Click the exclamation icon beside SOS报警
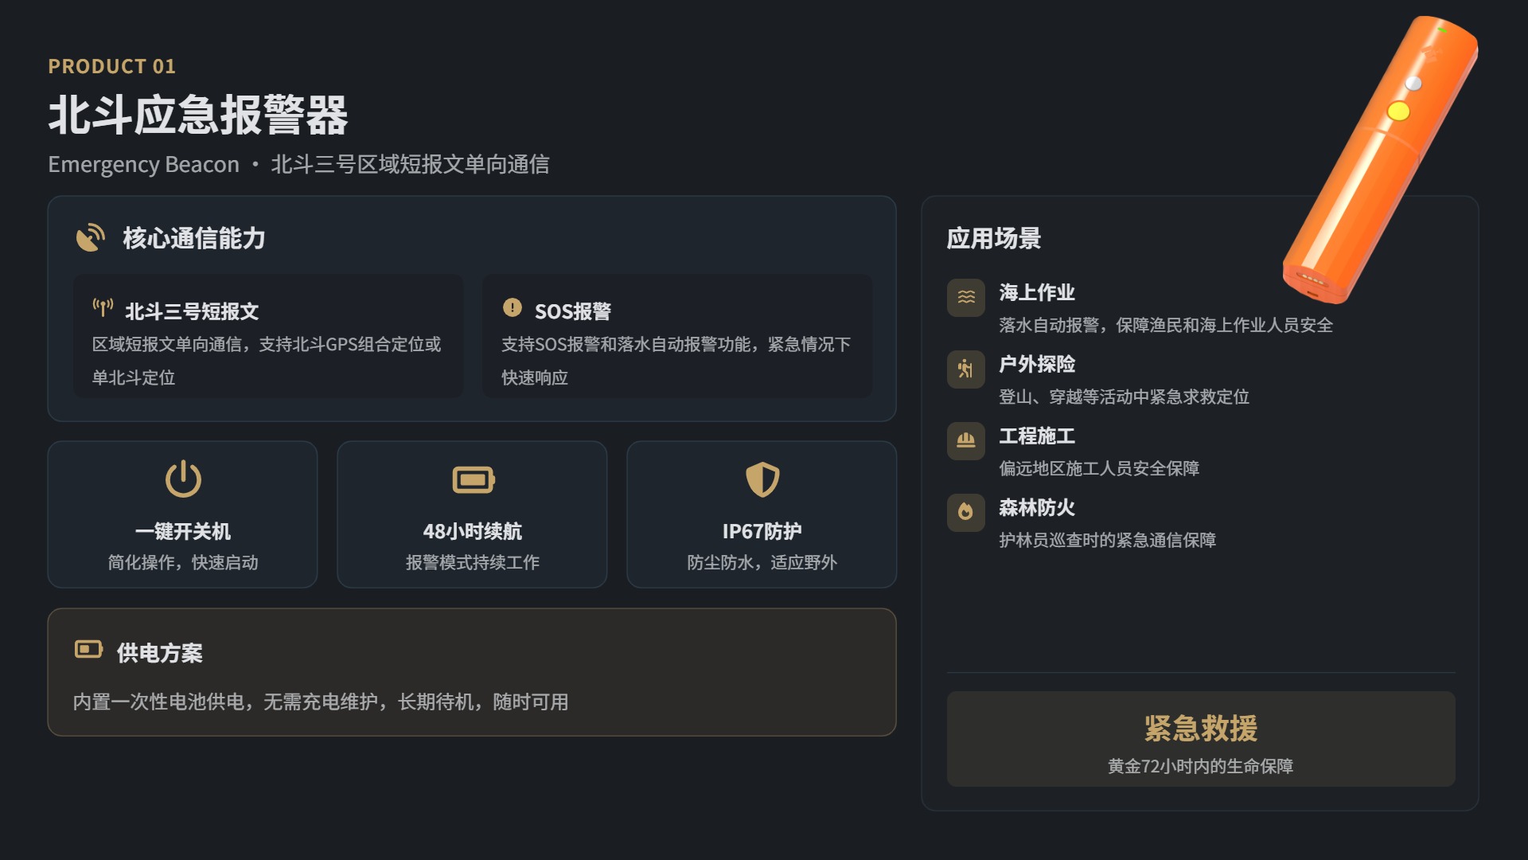The image size is (1528, 860). click(x=512, y=307)
